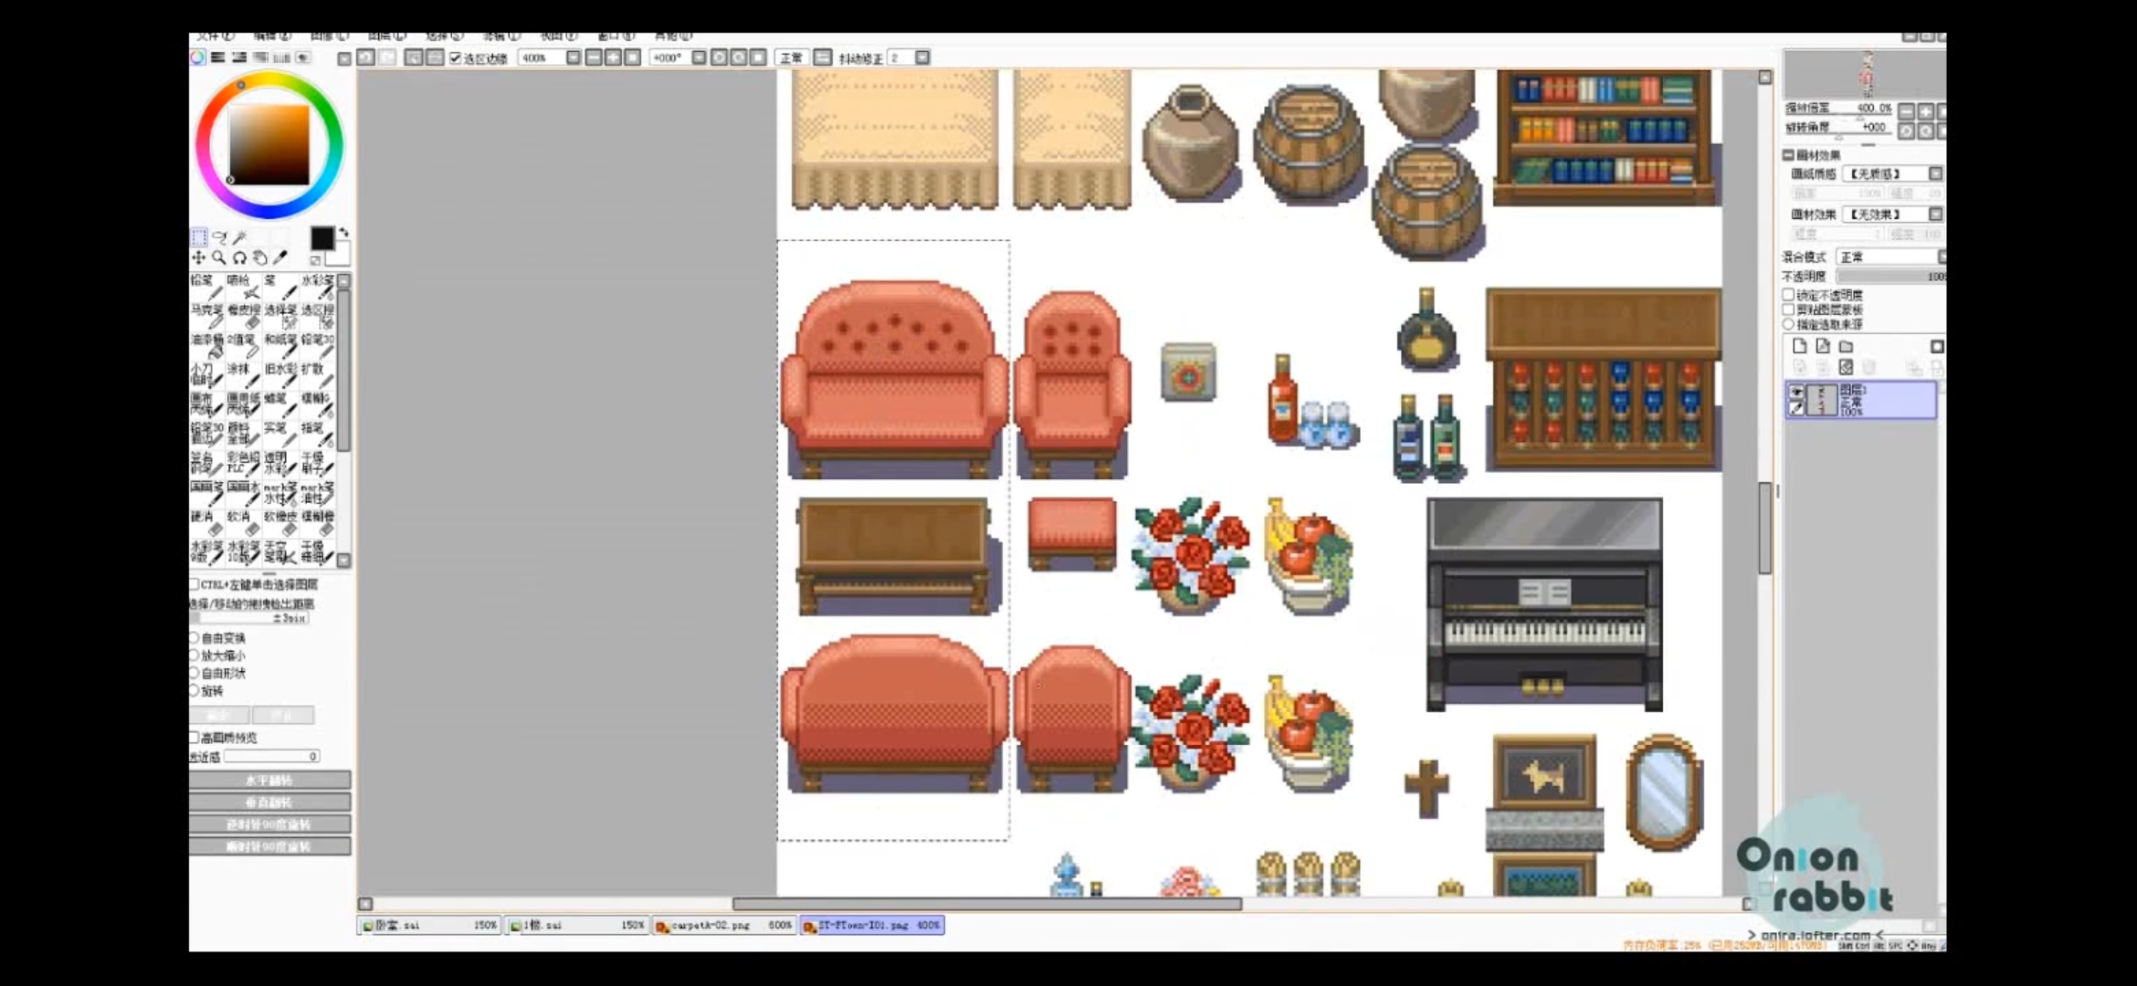
Task: Hide layer 图层1 with eye icon
Action: pos(1796,392)
